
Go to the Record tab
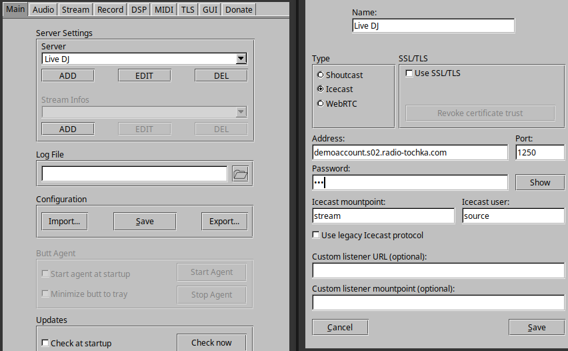tap(110, 9)
